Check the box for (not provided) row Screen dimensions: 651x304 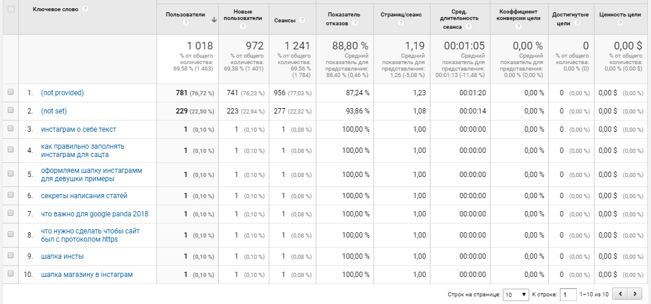[11, 93]
